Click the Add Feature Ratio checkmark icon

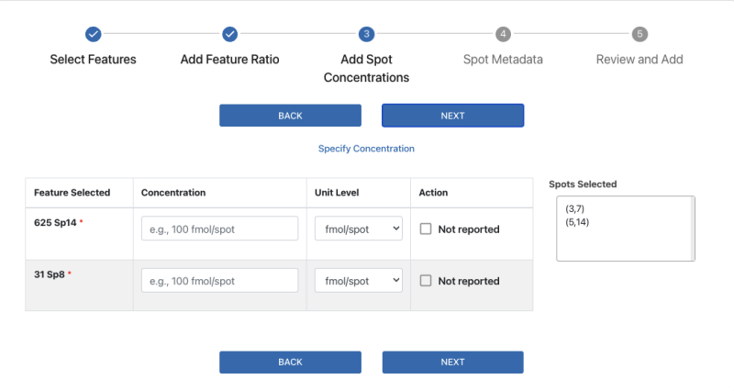click(229, 34)
